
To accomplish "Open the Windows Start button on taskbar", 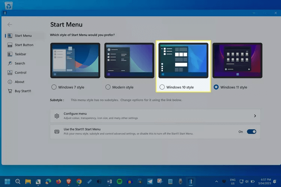I will (x=7, y=182).
